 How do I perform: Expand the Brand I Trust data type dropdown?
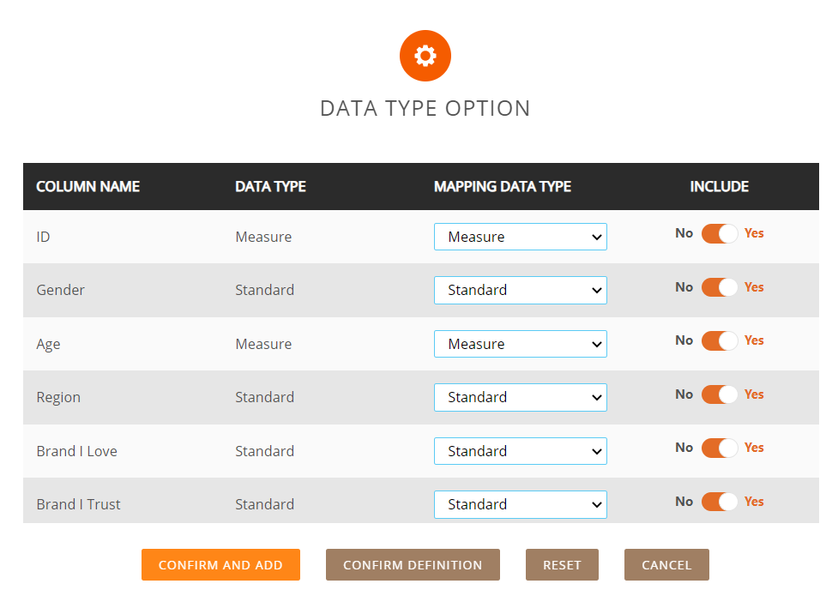click(x=520, y=504)
